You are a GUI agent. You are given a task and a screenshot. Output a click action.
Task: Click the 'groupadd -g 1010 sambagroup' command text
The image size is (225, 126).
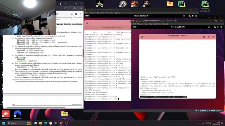[30, 50]
